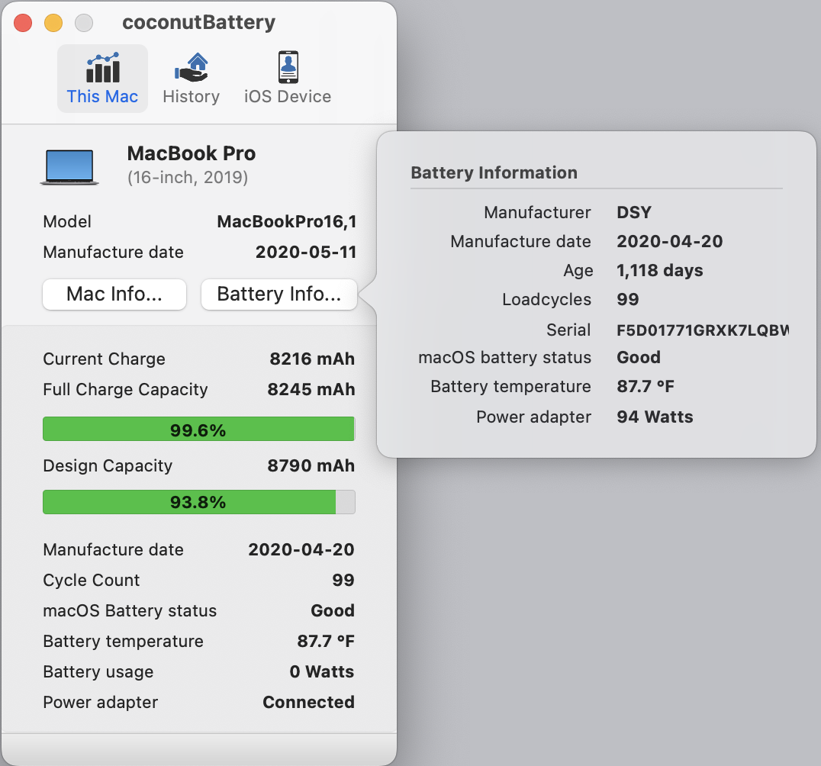Click the Serial label in popover
The height and width of the screenshot is (766, 821).
click(x=568, y=330)
